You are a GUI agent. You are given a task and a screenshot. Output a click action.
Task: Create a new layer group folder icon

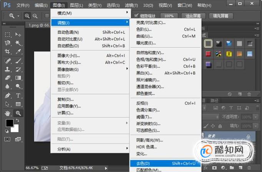(232, 167)
